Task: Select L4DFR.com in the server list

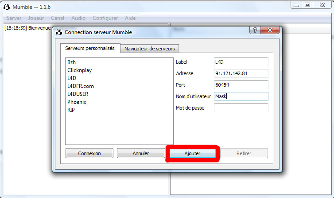Action: pos(119,86)
